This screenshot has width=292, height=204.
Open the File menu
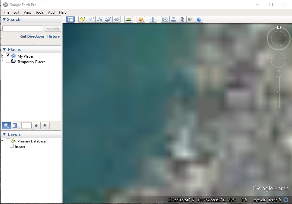click(6, 12)
